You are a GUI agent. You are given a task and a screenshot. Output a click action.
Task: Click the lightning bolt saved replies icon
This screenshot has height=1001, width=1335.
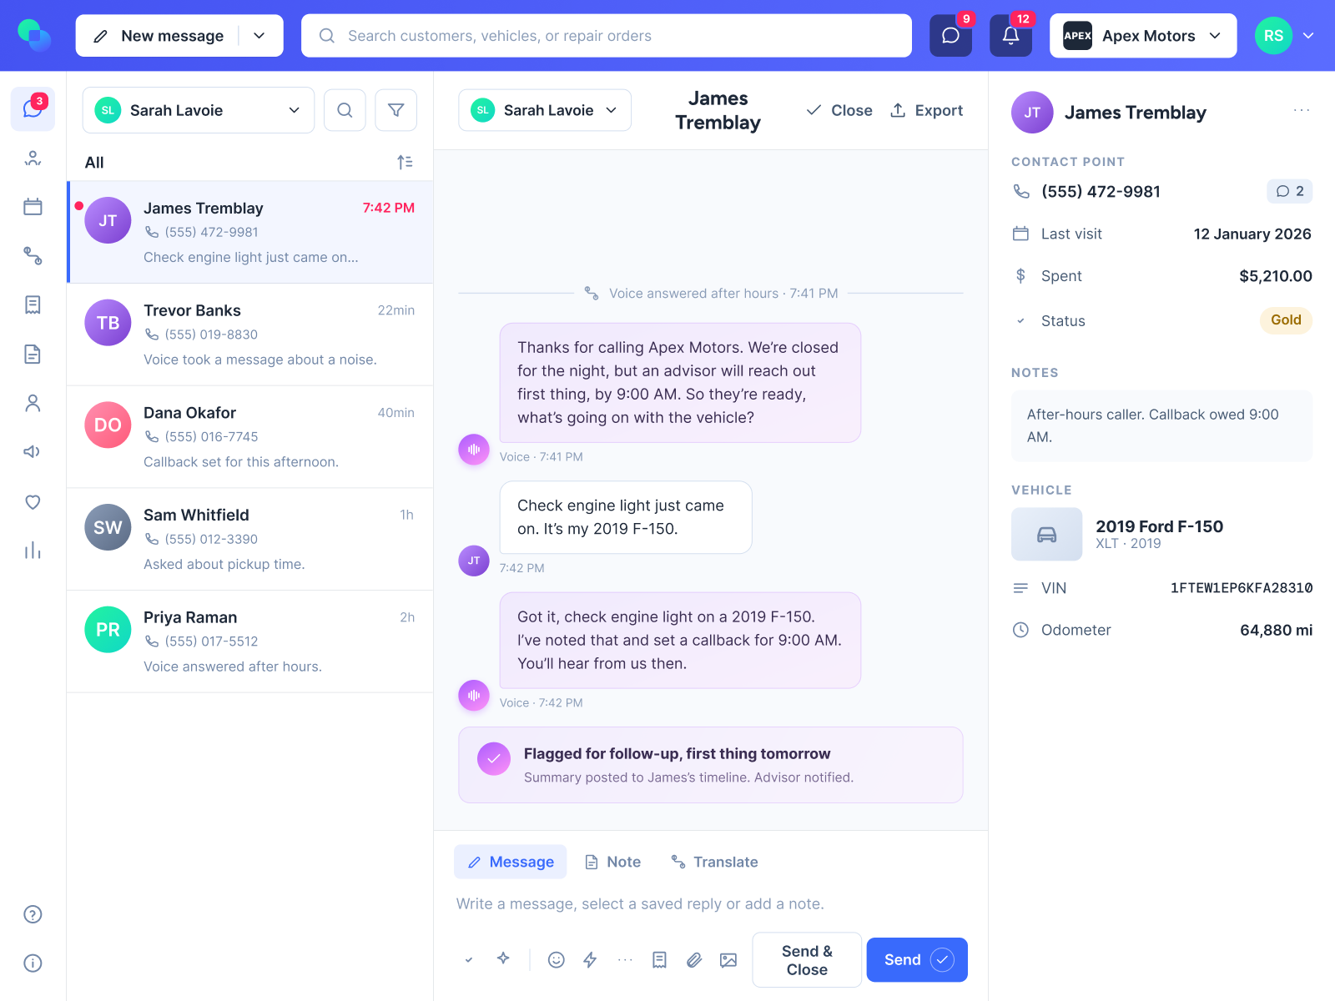(590, 960)
